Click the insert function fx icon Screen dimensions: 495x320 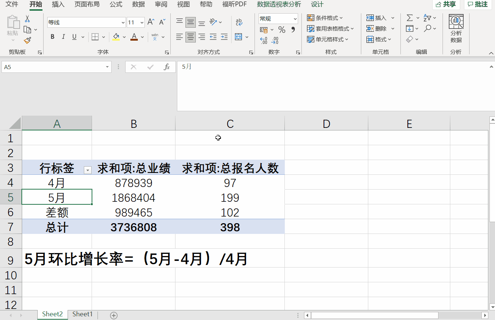(x=167, y=67)
